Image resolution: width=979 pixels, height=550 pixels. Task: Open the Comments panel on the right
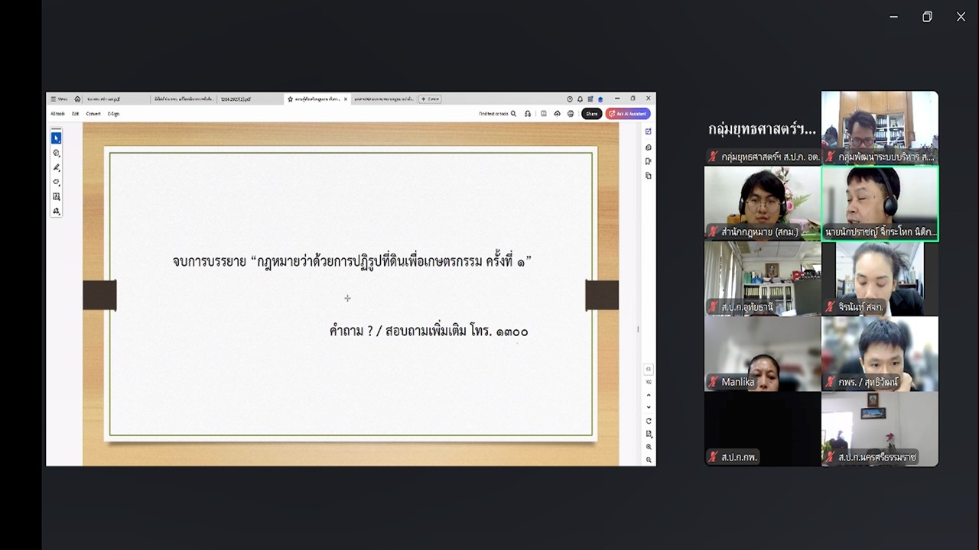(x=648, y=147)
